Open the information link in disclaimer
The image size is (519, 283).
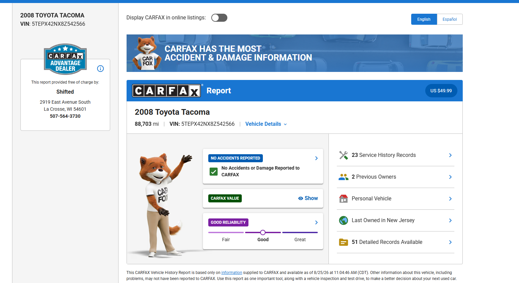232,273
